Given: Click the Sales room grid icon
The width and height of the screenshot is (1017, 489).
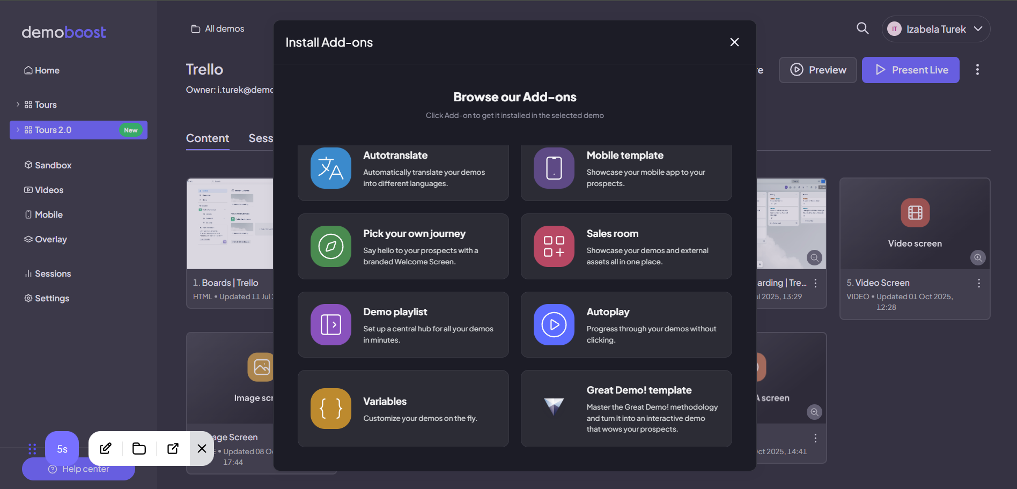Looking at the screenshot, I should [554, 246].
